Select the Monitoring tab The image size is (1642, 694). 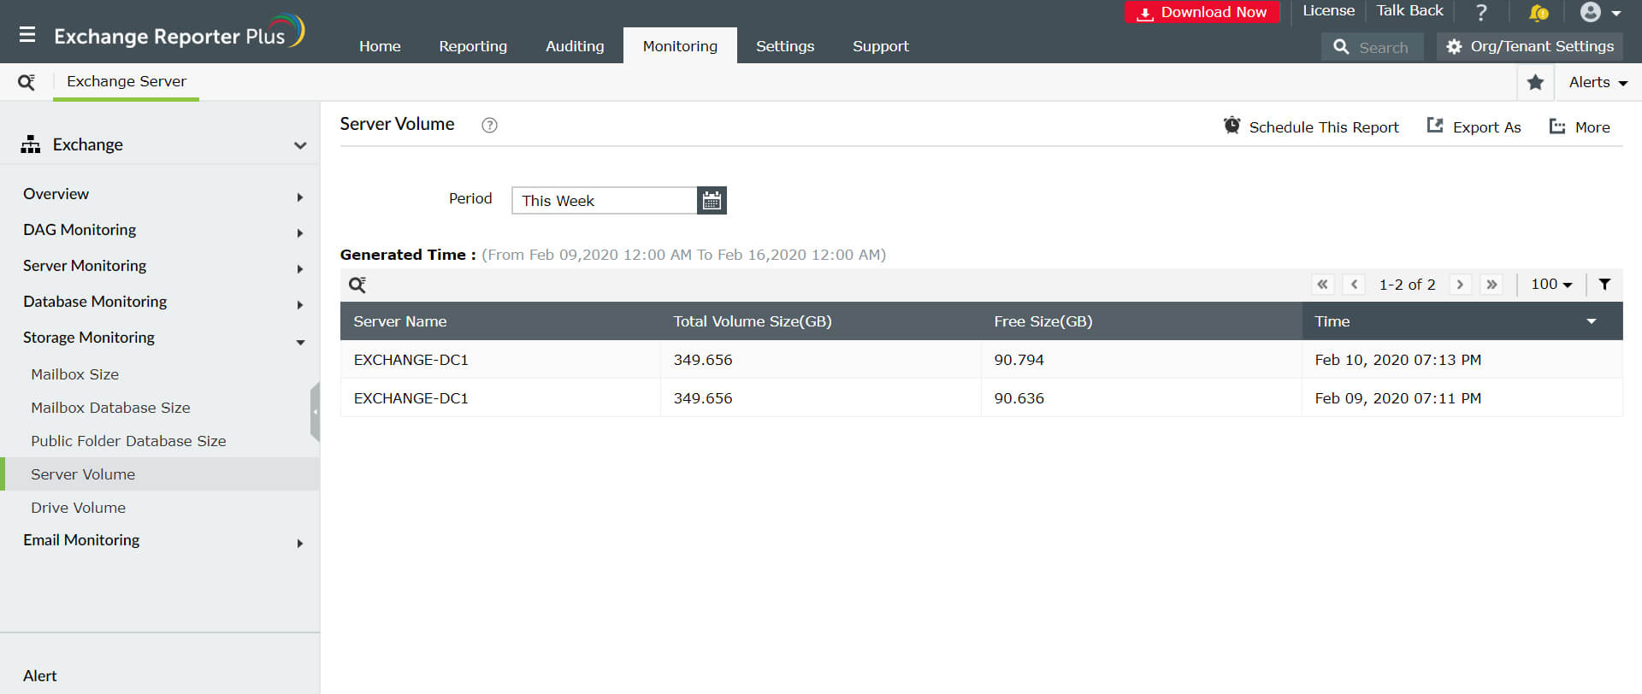click(x=680, y=46)
